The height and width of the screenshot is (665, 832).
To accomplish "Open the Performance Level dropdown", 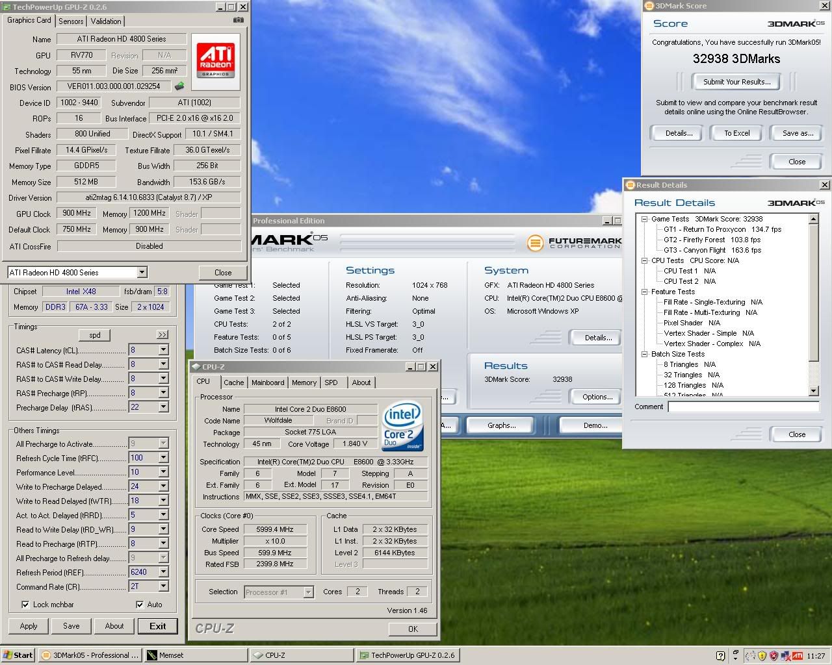I will [163, 472].
